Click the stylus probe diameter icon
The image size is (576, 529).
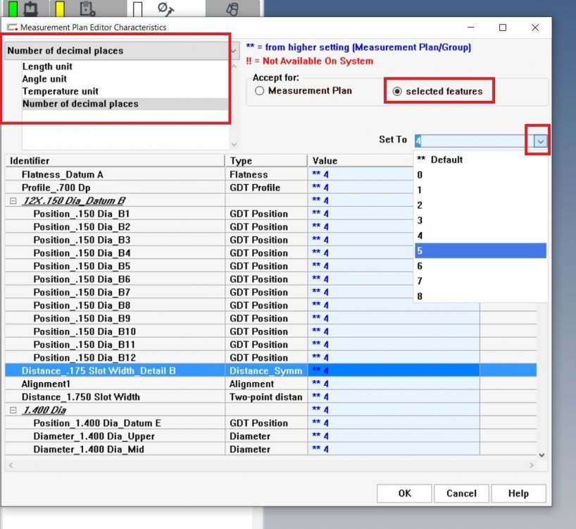pos(166,8)
